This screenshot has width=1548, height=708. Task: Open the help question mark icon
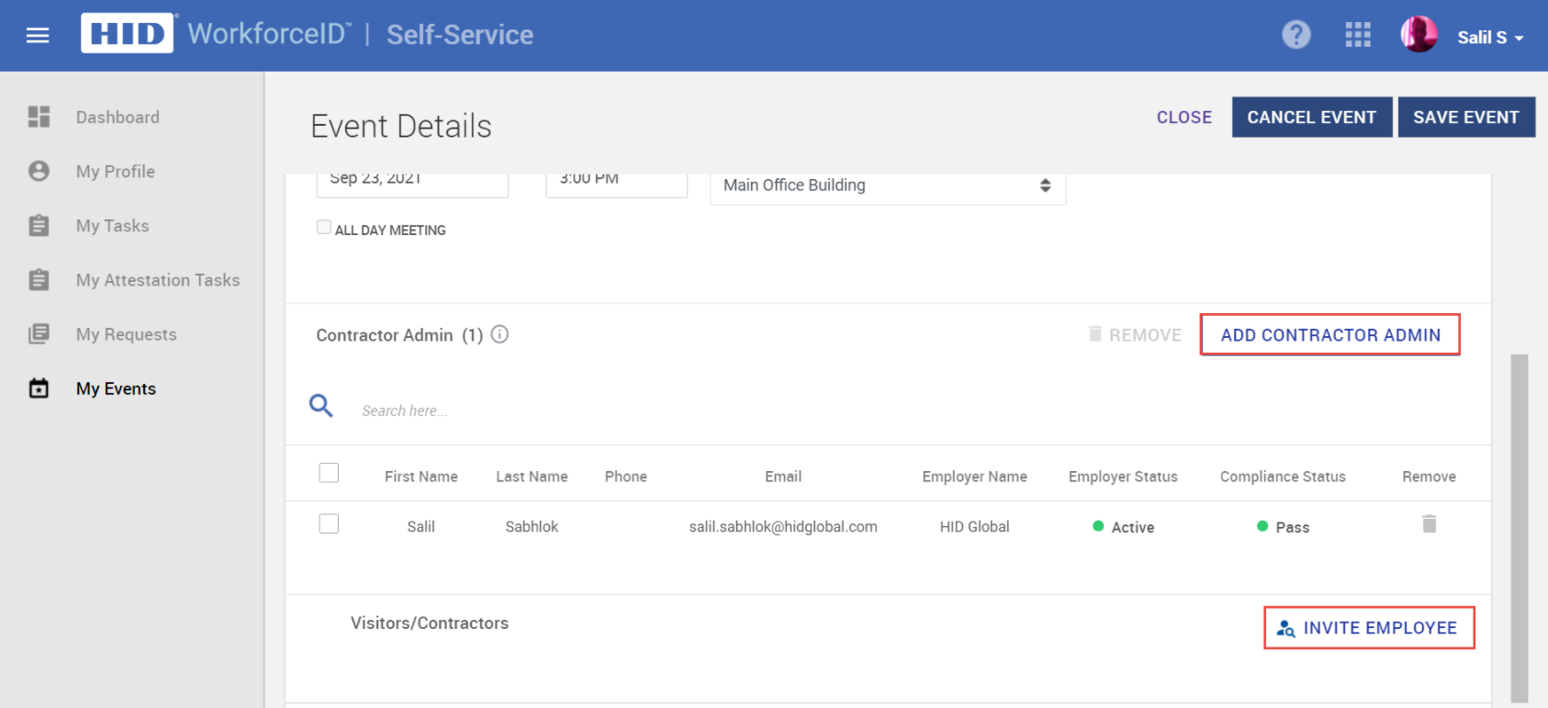point(1296,36)
